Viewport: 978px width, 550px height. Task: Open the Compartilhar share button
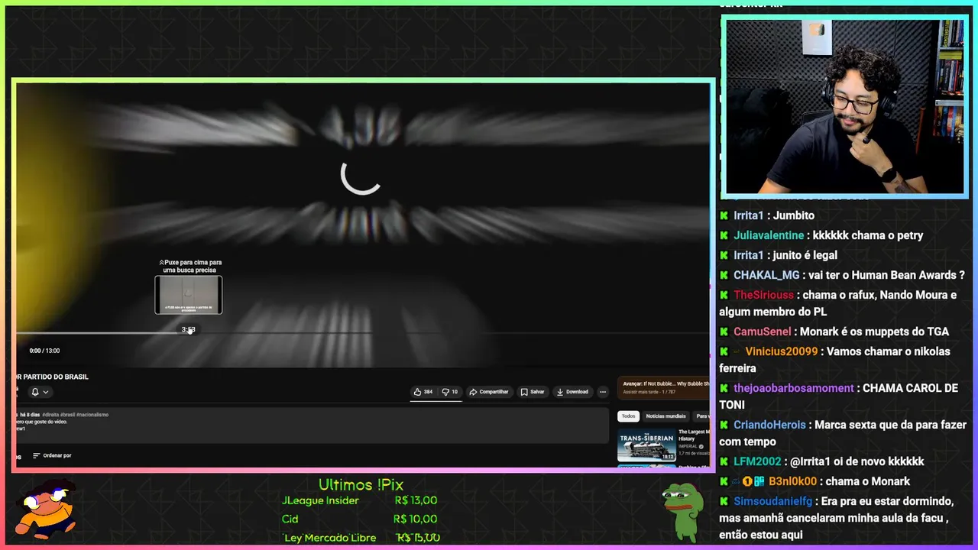pos(489,392)
